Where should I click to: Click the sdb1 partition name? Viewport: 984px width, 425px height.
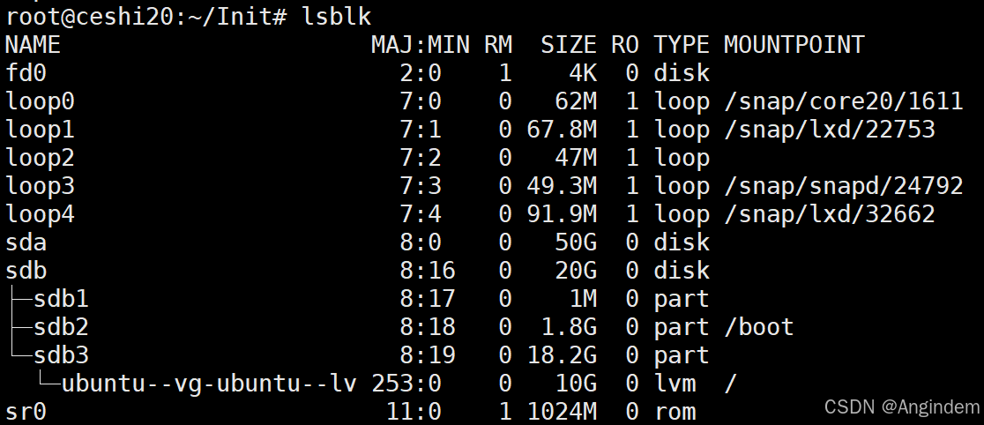pyautogui.click(x=61, y=299)
